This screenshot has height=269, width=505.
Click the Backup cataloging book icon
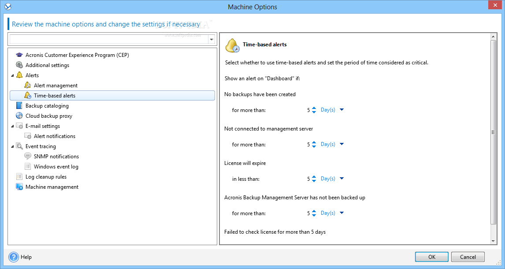pos(19,106)
